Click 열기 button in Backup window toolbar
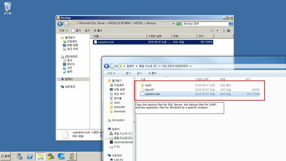Image resolution: width=286 pixels, height=161 pixels. pyautogui.click(x=76, y=30)
